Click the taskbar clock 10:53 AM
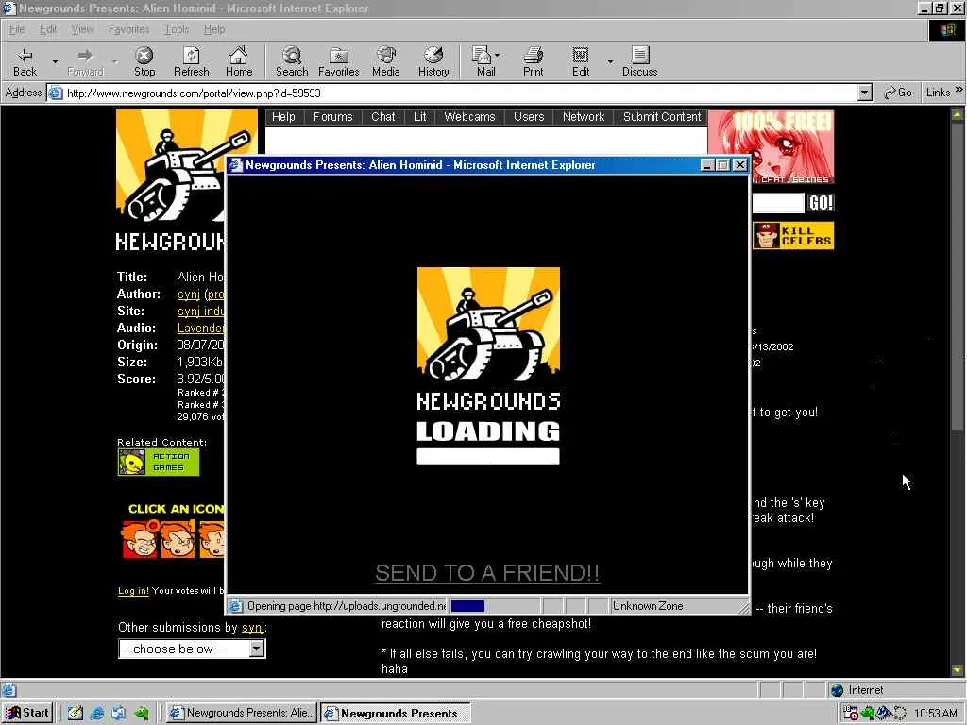The height and width of the screenshot is (725, 967). [x=935, y=714]
